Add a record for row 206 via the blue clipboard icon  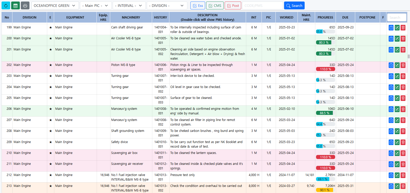[391, 109]
